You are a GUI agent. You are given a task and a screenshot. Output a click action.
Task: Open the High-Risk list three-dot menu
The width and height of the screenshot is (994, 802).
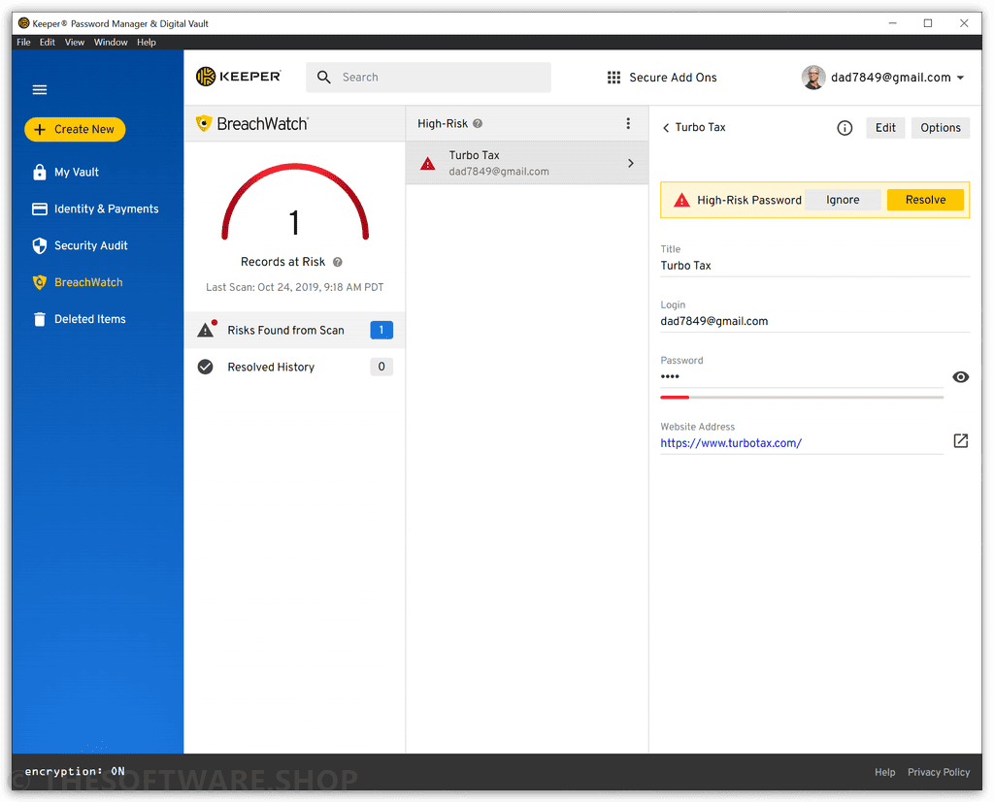[628, 123]
